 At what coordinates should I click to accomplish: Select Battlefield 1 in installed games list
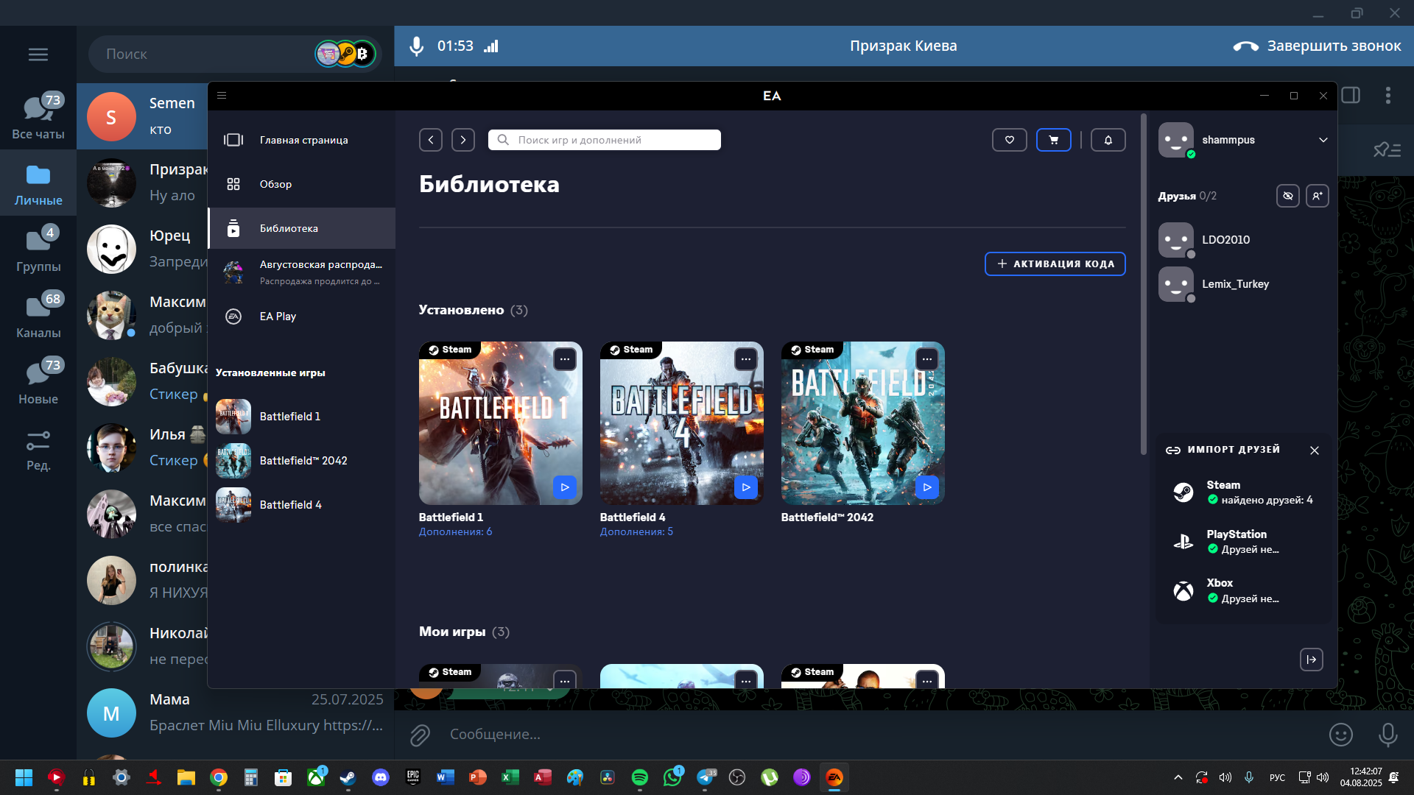click(x=302, y=417)
